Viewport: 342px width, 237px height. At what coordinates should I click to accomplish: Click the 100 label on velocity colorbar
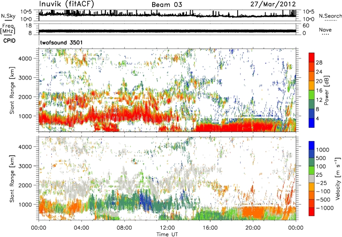(321, 166)
